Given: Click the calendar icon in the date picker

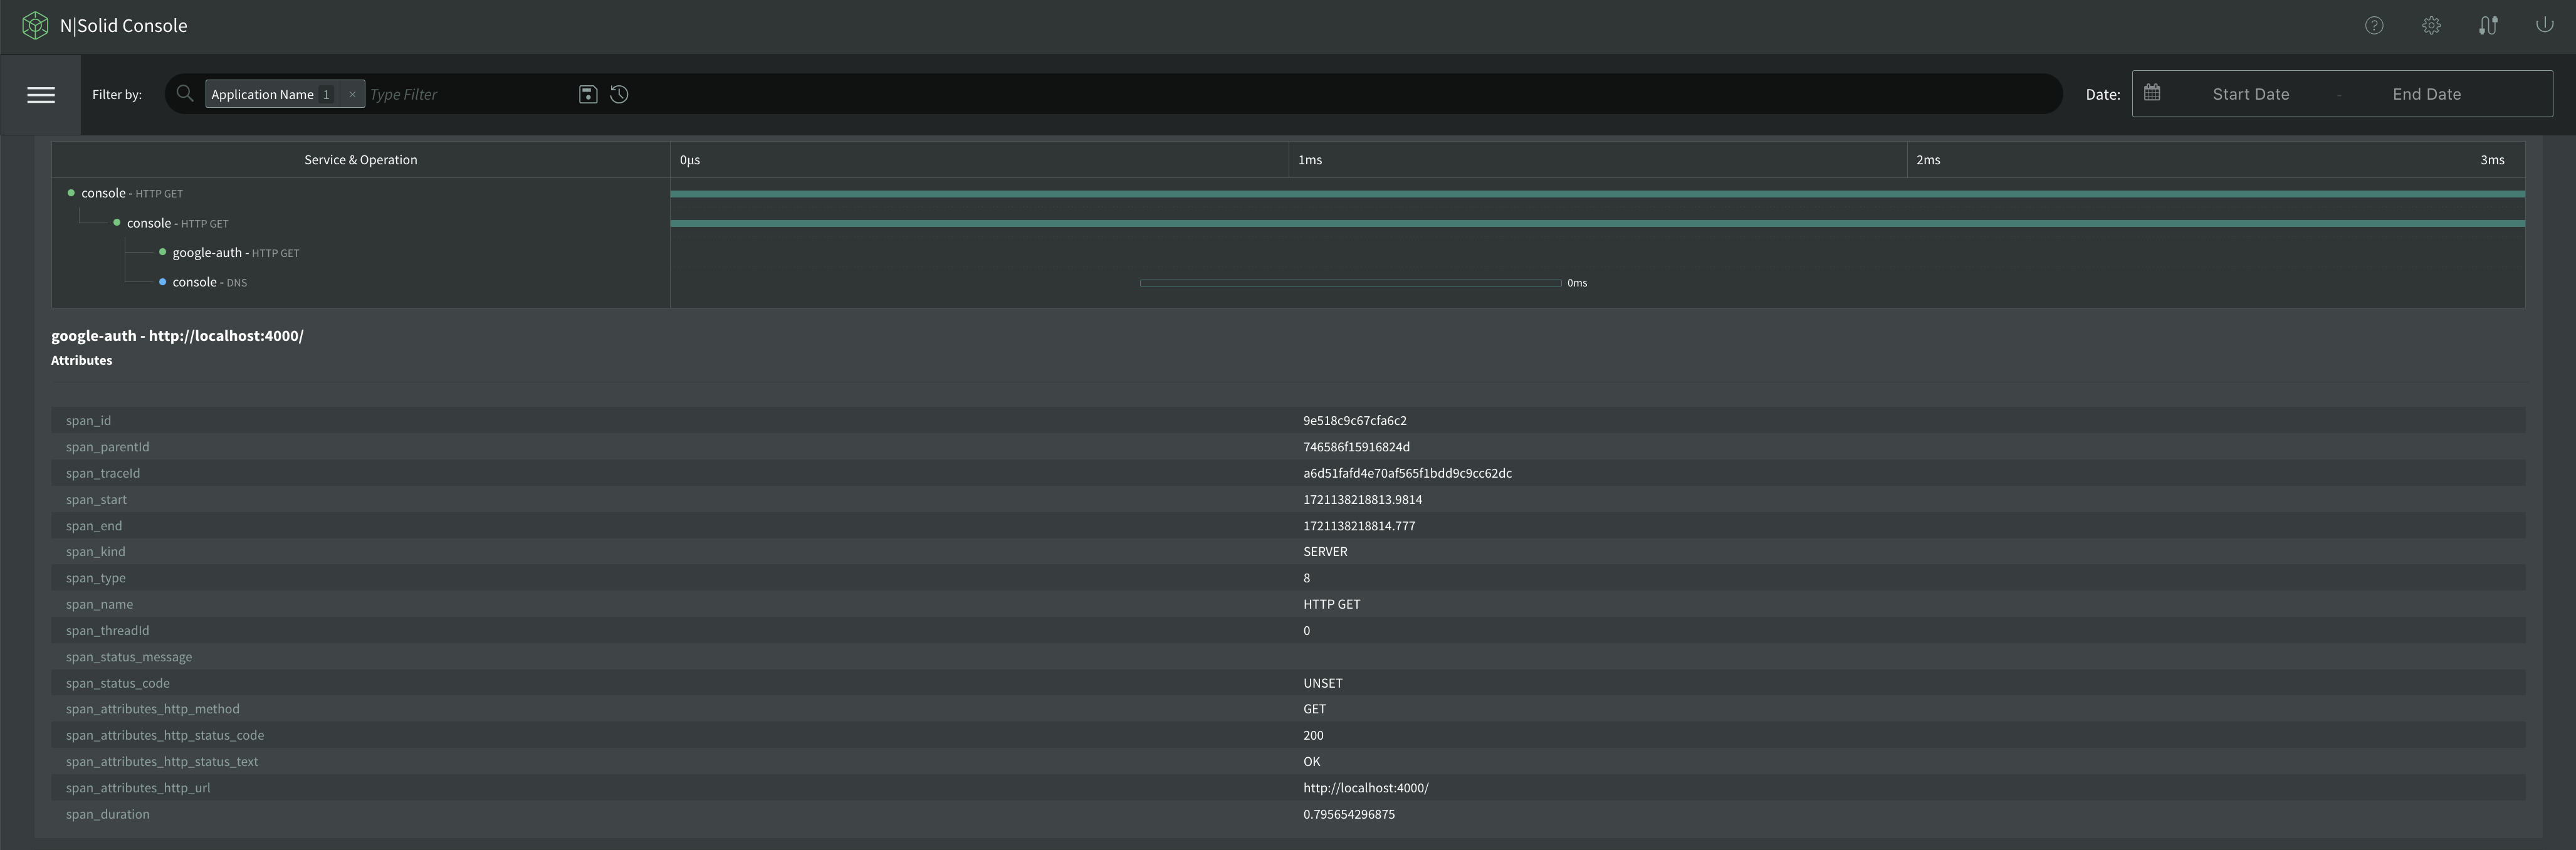Looking at the screenshot, I should coord(2152,93).
